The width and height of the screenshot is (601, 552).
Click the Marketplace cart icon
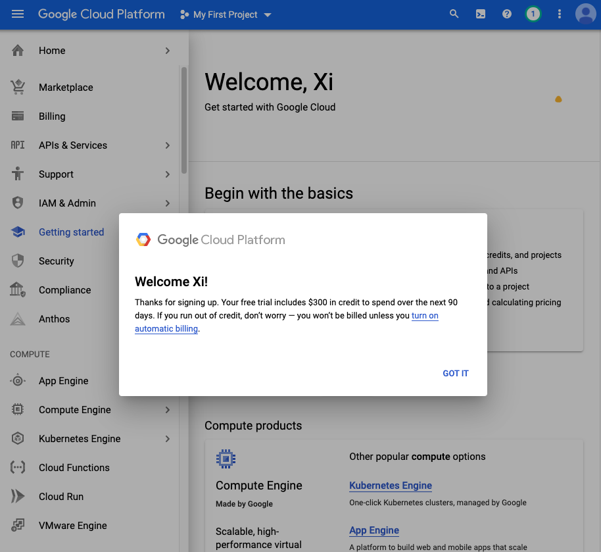click(x=18, y=87)
